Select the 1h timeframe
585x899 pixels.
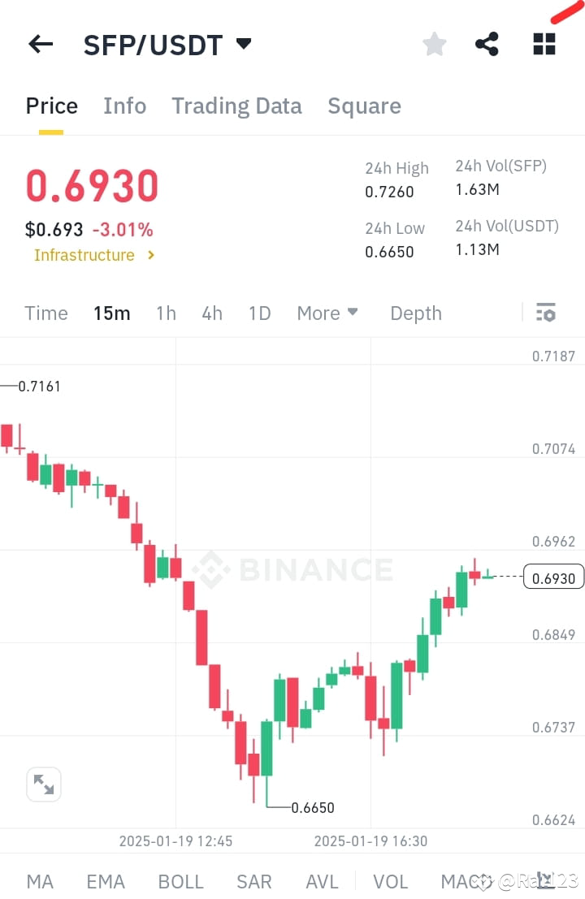pos(166,313)
